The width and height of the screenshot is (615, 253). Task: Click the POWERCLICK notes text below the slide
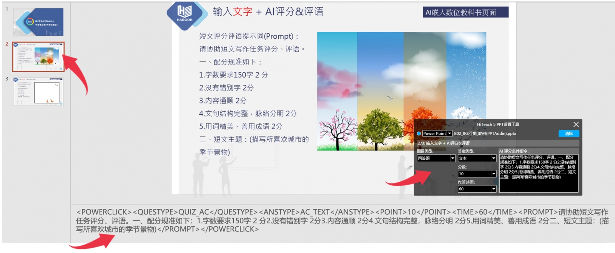(342, 220)
